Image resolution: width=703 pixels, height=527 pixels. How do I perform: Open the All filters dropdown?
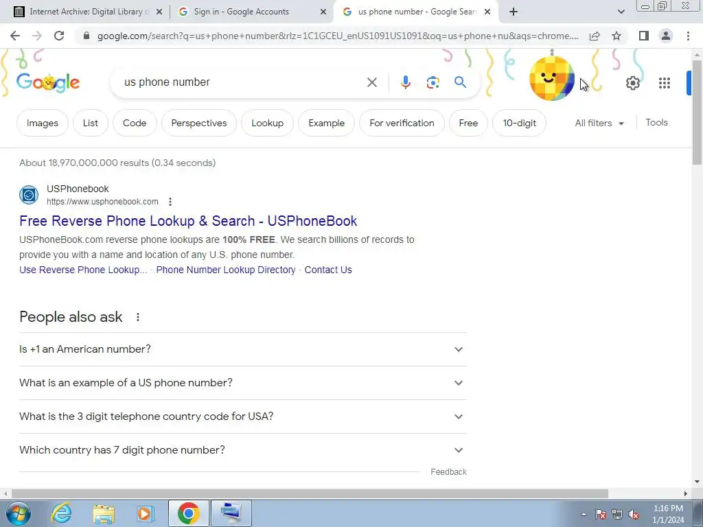[599, 123]
